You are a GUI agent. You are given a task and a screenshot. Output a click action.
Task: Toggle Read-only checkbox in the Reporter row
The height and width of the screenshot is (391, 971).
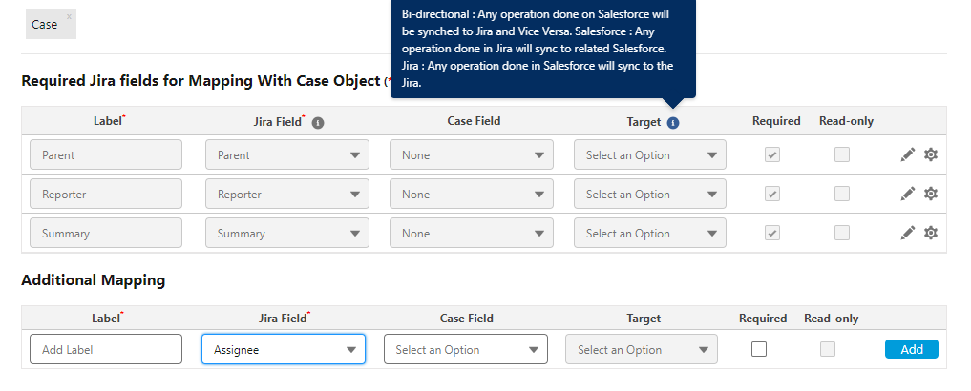click(841, 194)
